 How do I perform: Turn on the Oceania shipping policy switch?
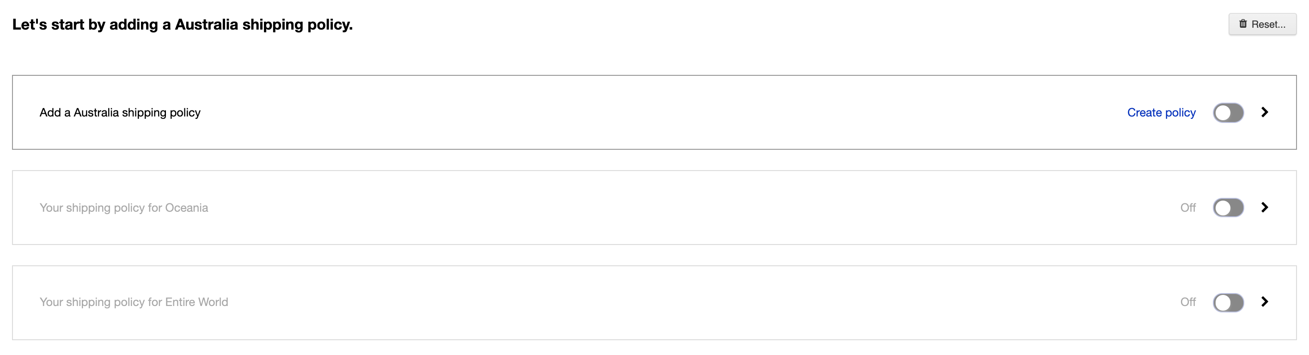[x=1228, y=208]
